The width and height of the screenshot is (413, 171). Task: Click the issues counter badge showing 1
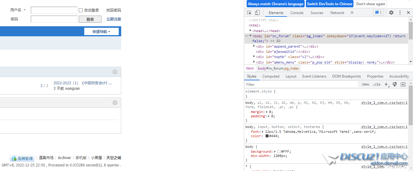tap(378, 13)
